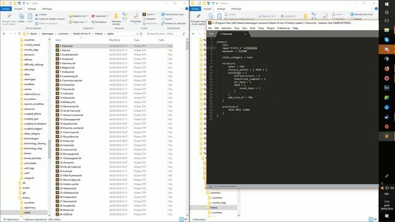
Task: Select the technologies folder in navigation tree
Action: [31, 138]
